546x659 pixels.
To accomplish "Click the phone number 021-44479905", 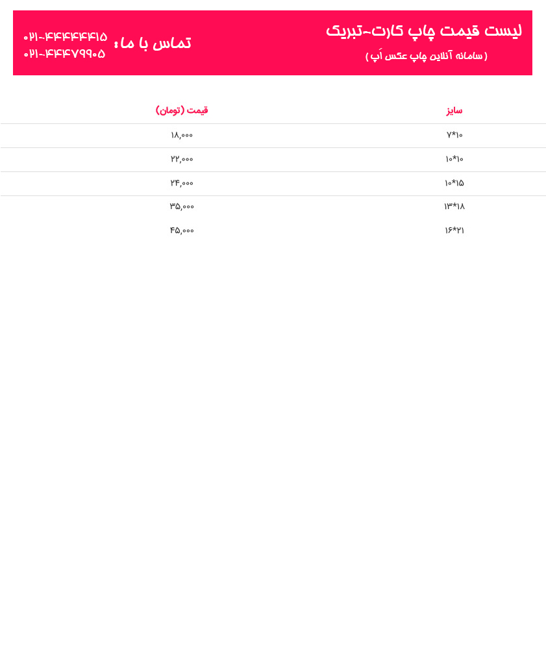I will (x=64, y=54).
